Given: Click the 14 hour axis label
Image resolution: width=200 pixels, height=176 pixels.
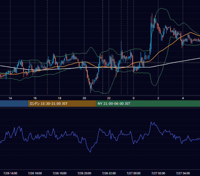Looking at the screenshot, I should pos(10,98).
